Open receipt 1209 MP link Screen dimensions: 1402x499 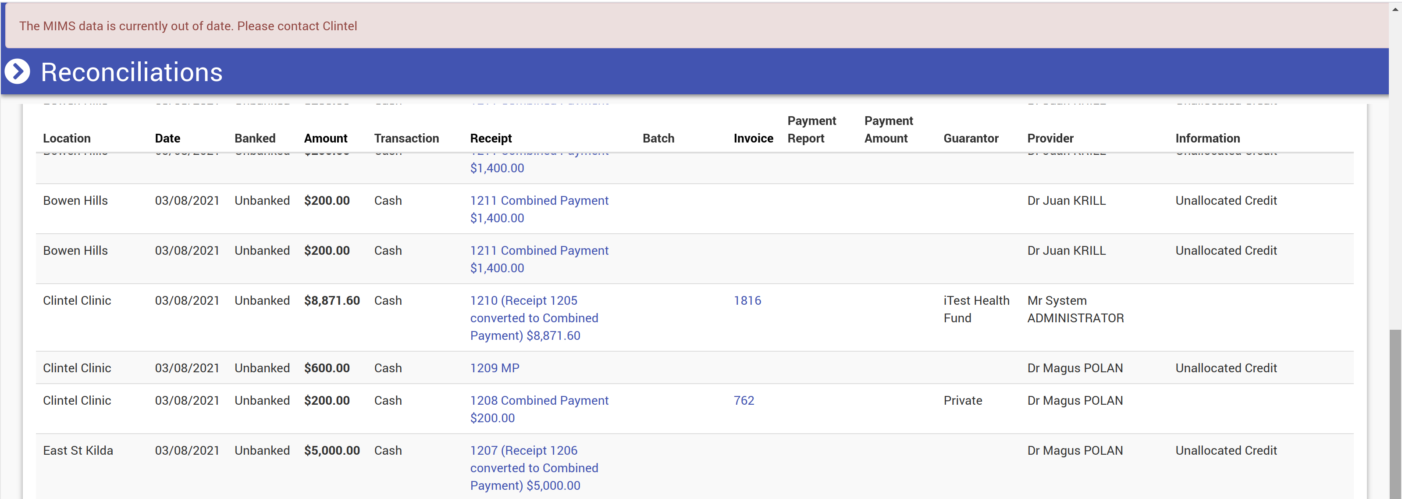coord(494,368)
